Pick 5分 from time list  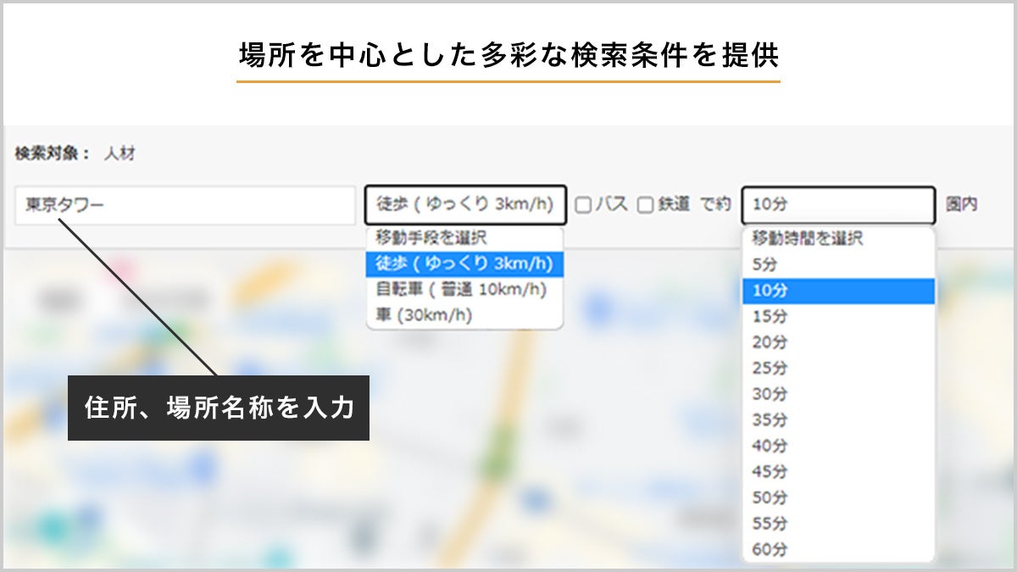coord(839,264)
